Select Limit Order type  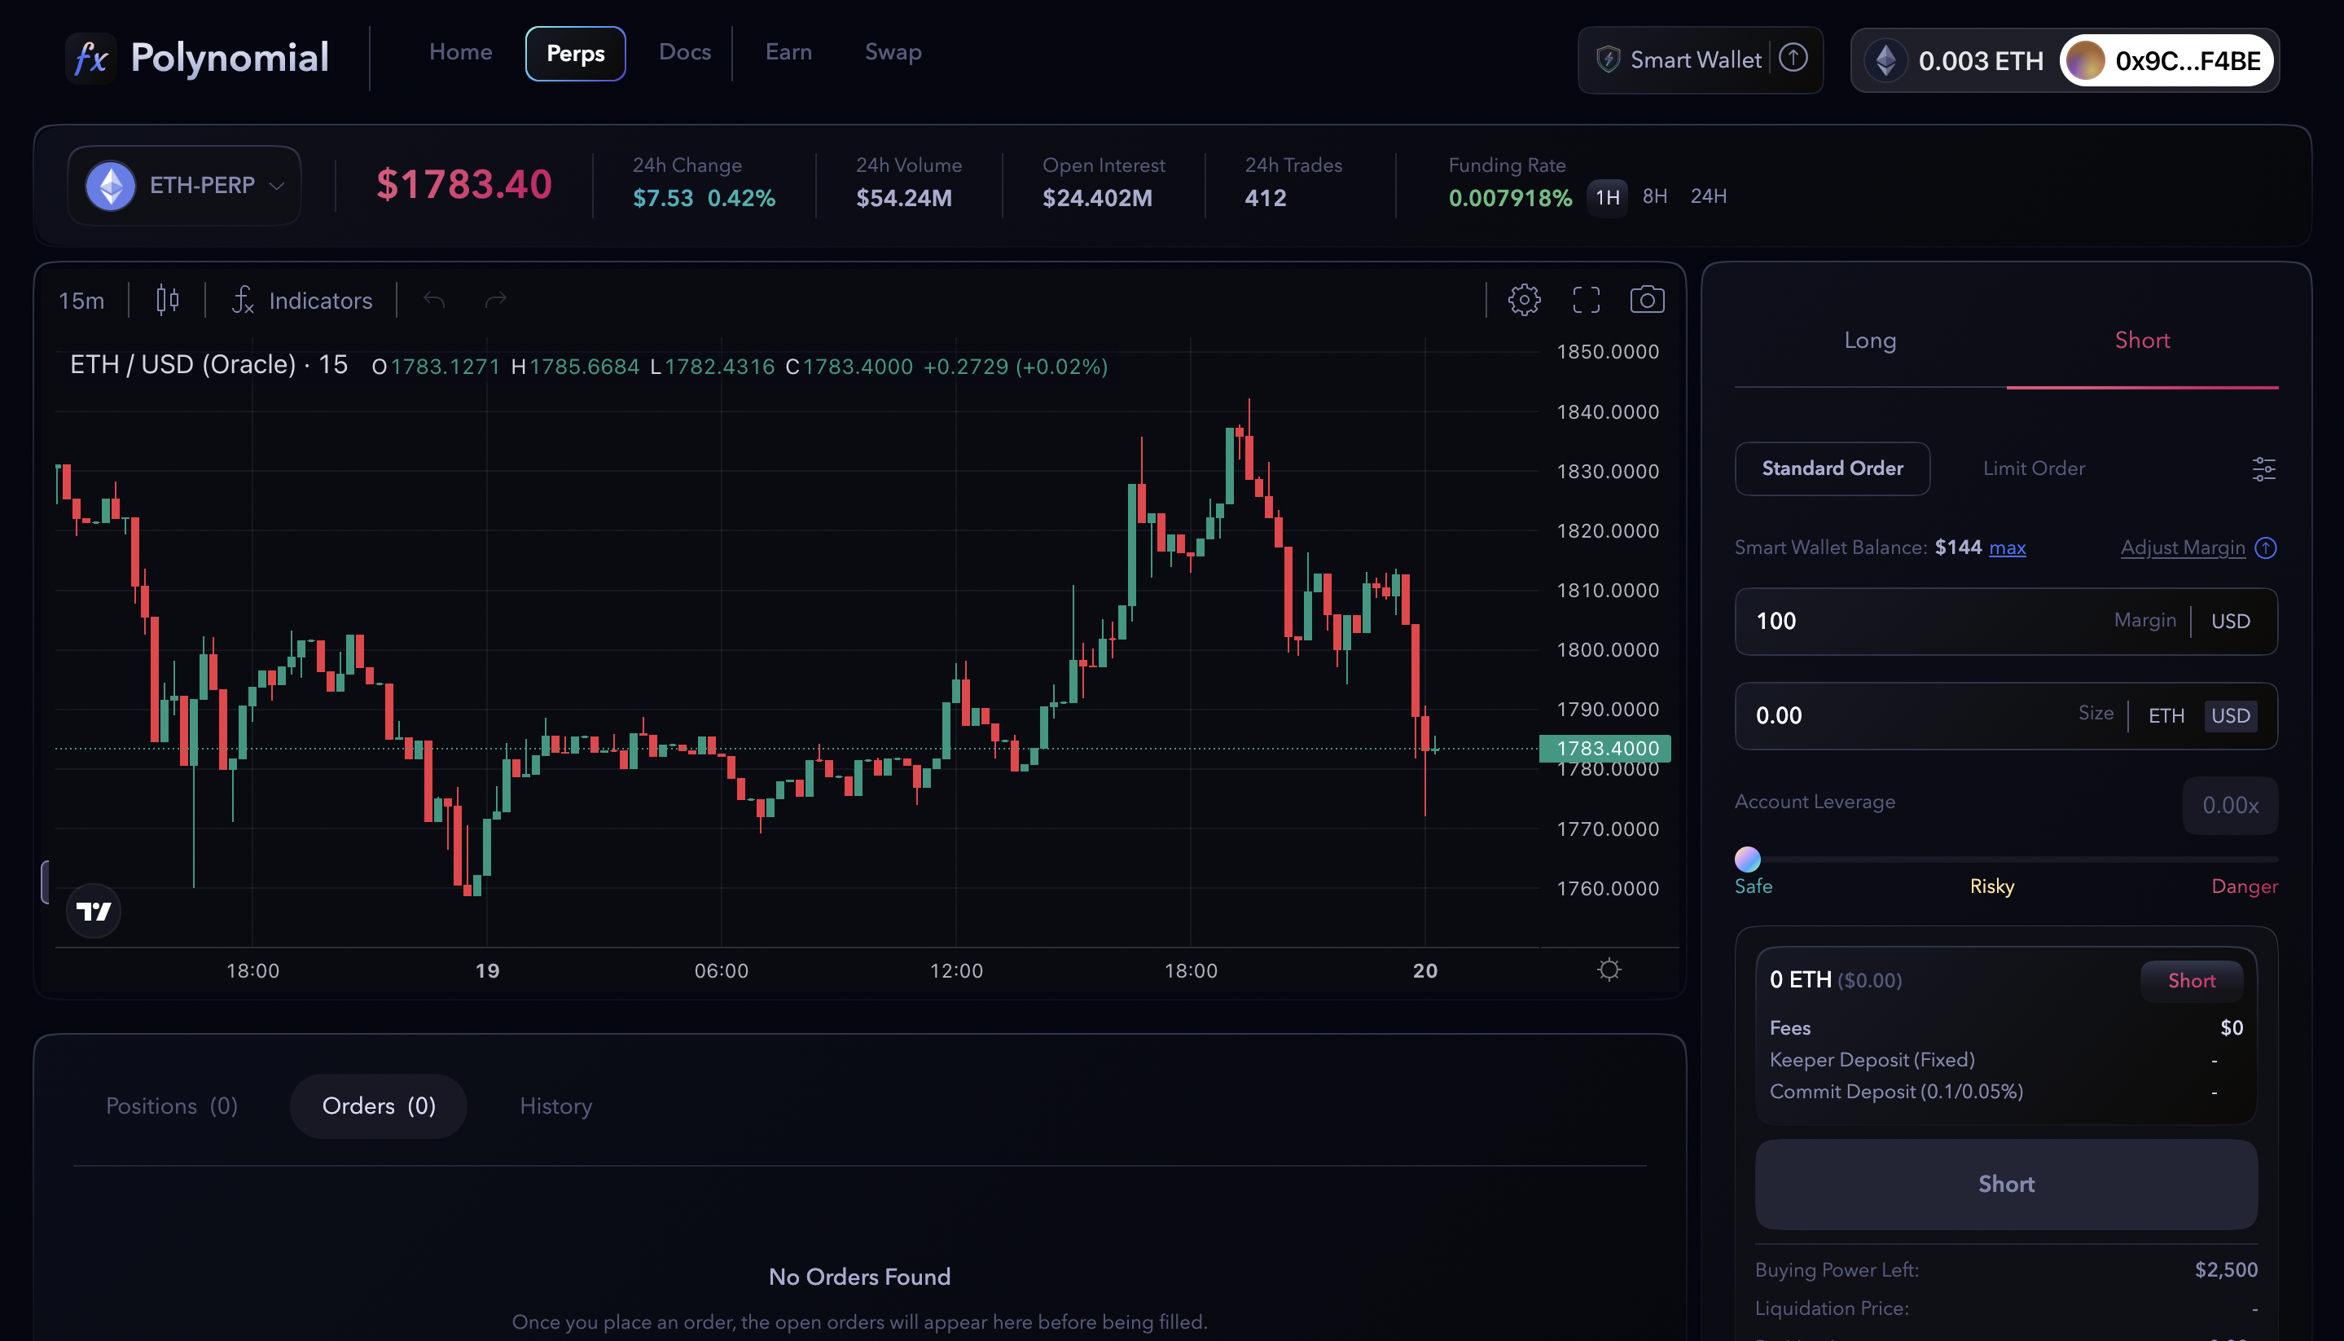click(x=2033, y=468)
